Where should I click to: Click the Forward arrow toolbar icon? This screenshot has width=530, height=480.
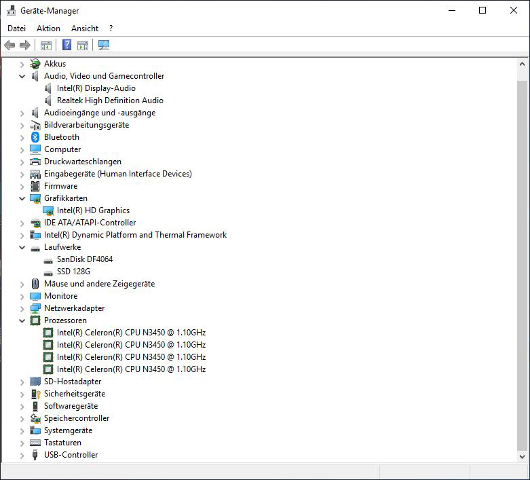click(x=25, y=45)
